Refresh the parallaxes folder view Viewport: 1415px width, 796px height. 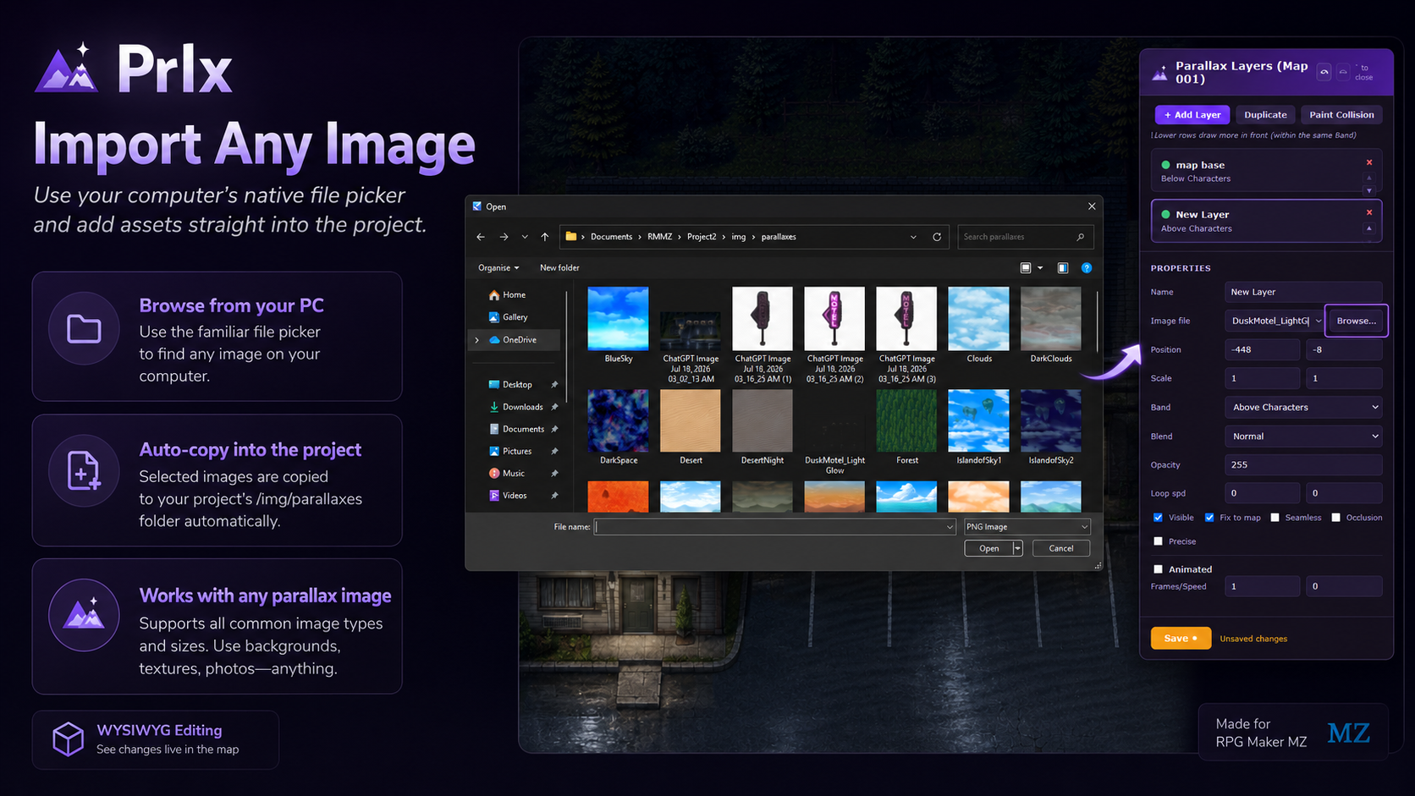tap(937, 237)
